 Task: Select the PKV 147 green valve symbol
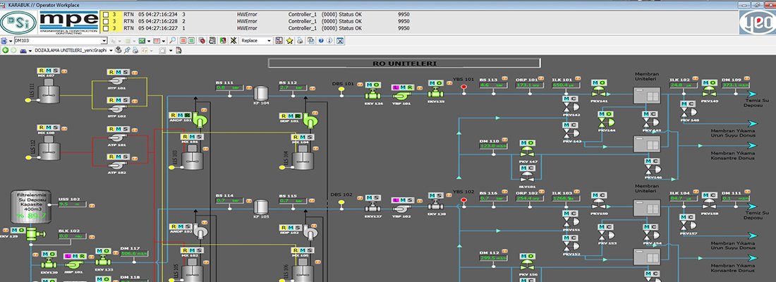[527, 152]
